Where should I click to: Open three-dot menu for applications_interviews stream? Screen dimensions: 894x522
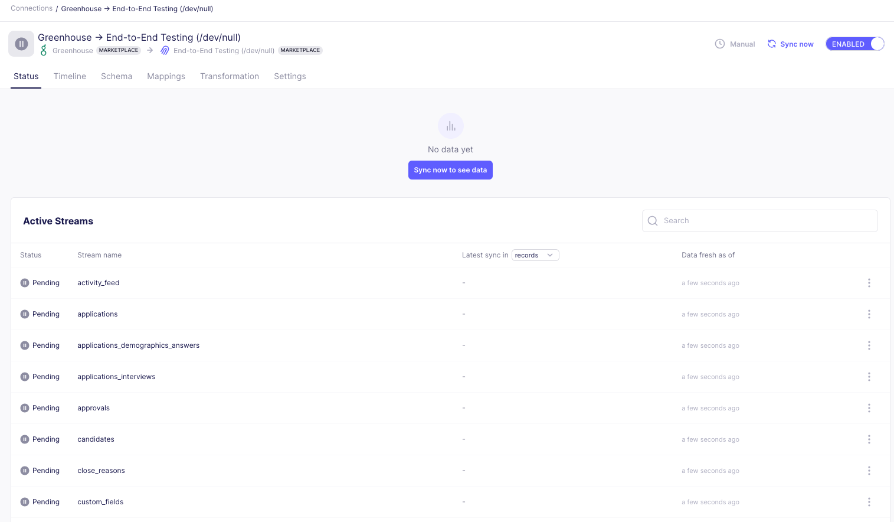(x=869, y=377)
